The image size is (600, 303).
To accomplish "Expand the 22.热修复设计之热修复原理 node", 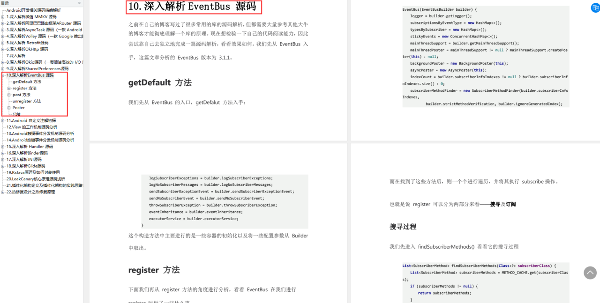I will pyautogui.click(x=3, y=192).
